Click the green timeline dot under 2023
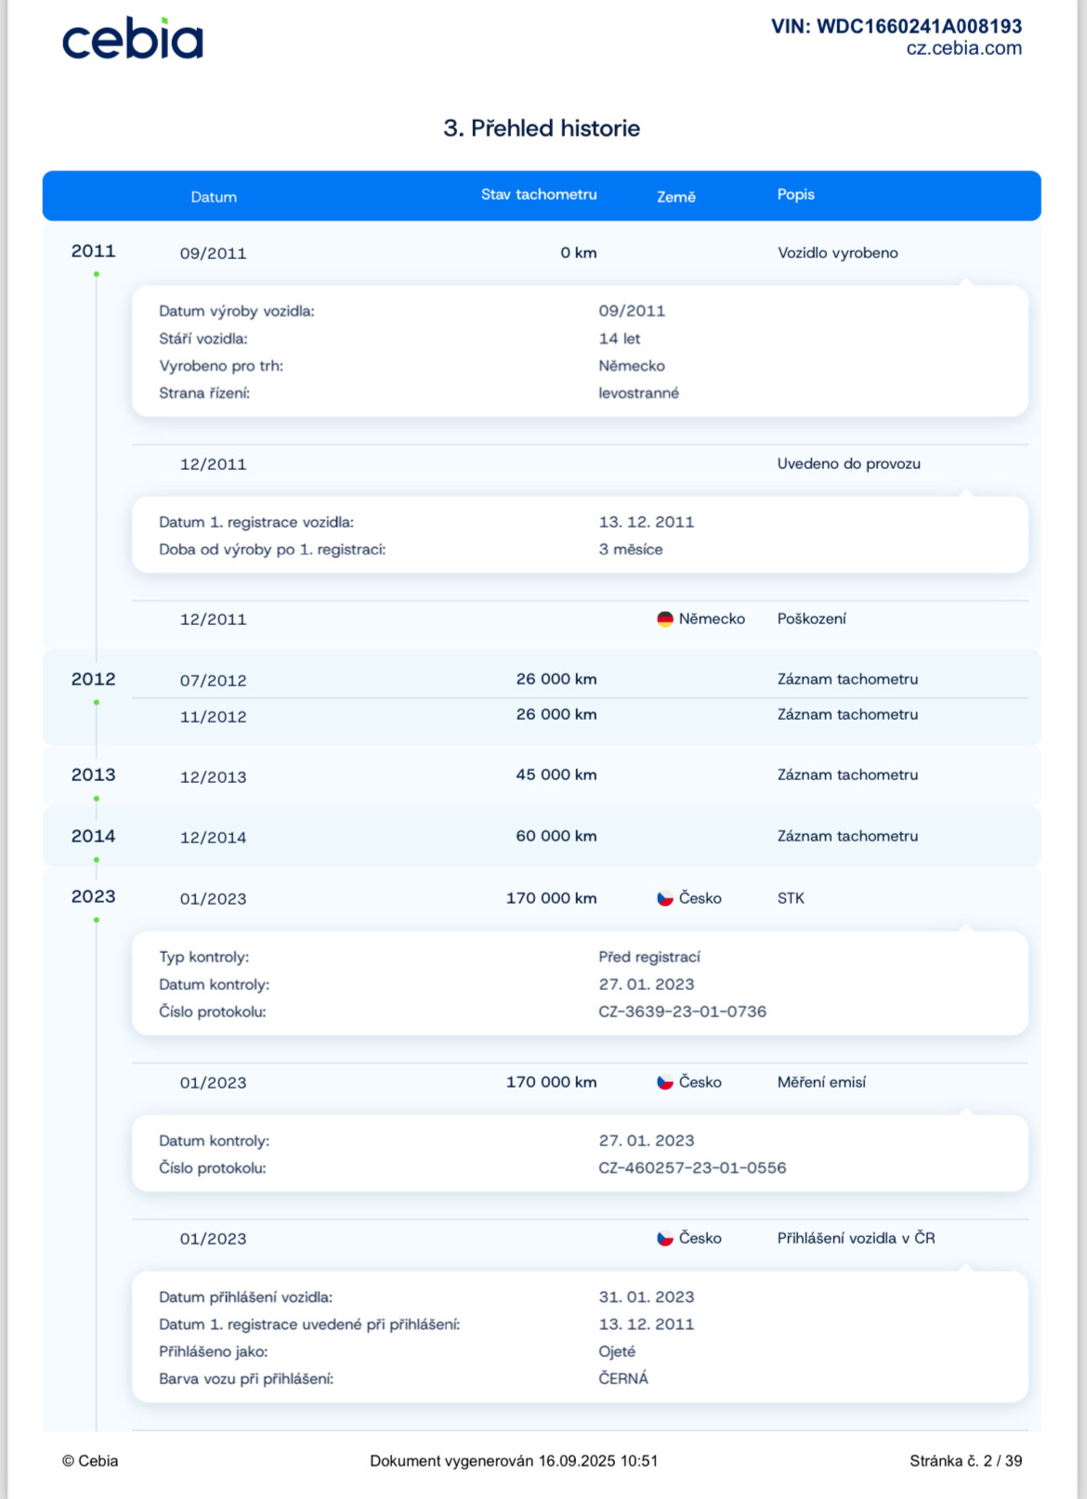This screenshot has height=1499, width=1087. click(x=97, y=919)
